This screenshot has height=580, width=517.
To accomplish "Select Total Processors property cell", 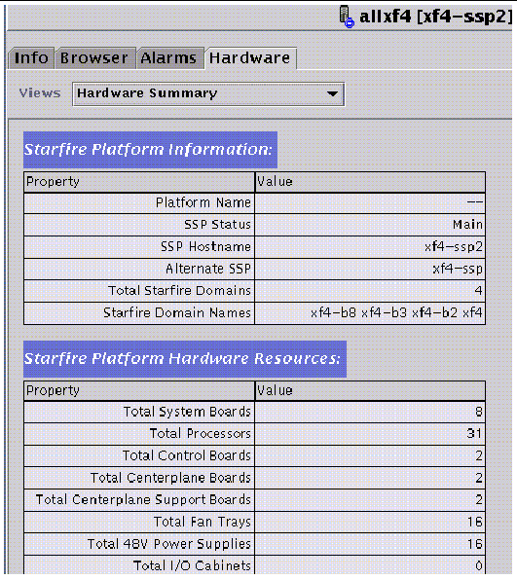I will [x=139, y=434].
